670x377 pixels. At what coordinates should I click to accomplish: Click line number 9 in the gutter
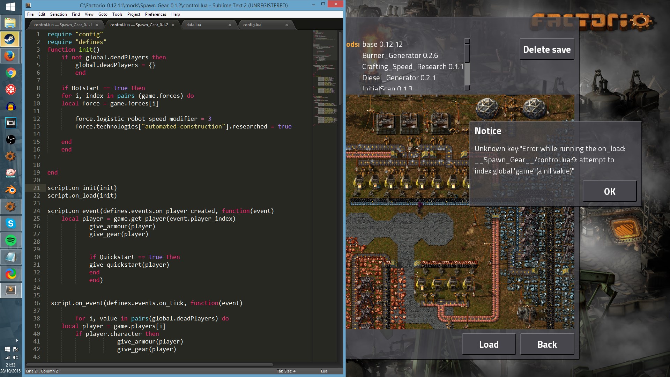click(38, 96)
